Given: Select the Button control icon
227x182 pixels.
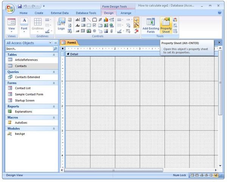Looking at the screenshot, I should pos(78,31).
